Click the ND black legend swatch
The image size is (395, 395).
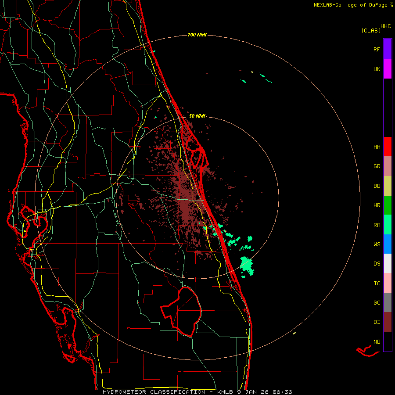click(388, 341)
